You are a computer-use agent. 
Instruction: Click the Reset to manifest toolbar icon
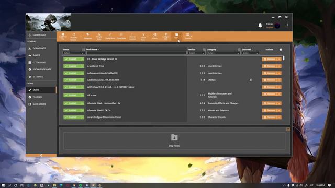point(132,37)
